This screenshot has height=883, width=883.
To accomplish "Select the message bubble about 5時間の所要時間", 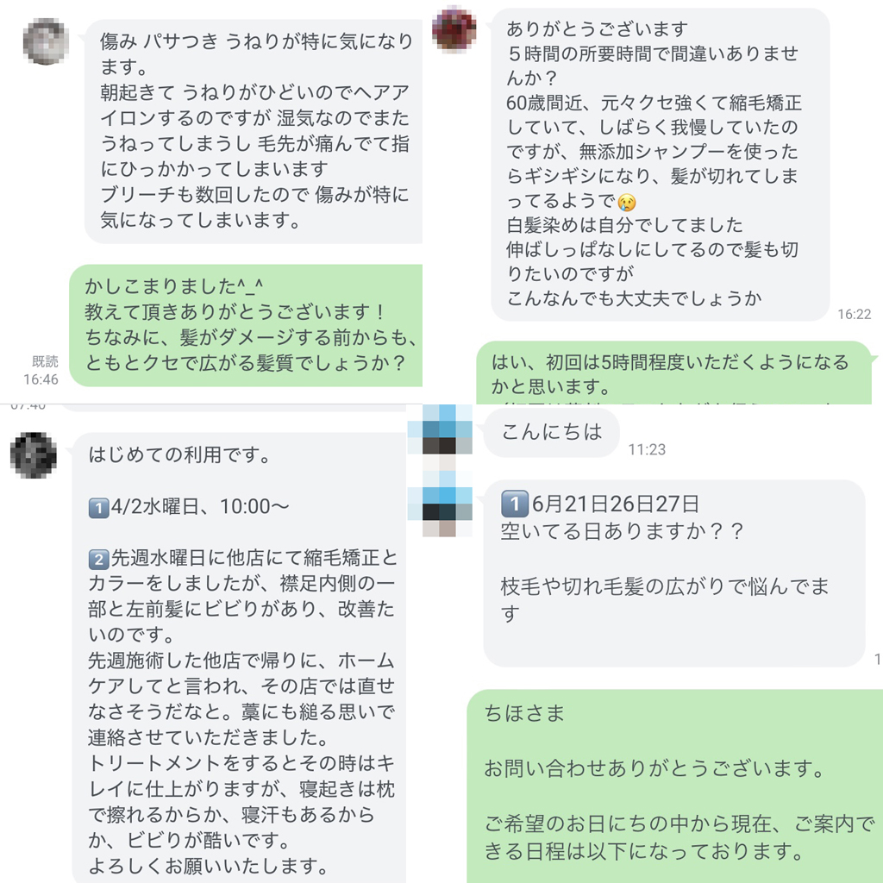I will coord(660,165).
